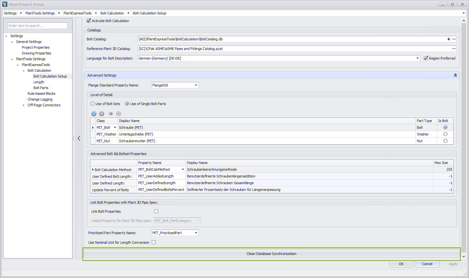Open Language for Bolt Description dropdown
Image resolution: width=469 pixels, height=278 pixels.
tap(417, 58)
